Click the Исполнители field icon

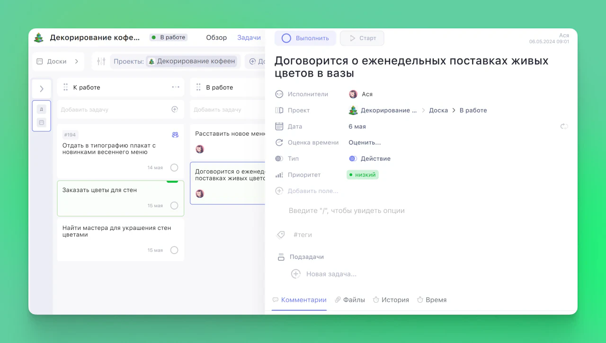coord(279,94)
